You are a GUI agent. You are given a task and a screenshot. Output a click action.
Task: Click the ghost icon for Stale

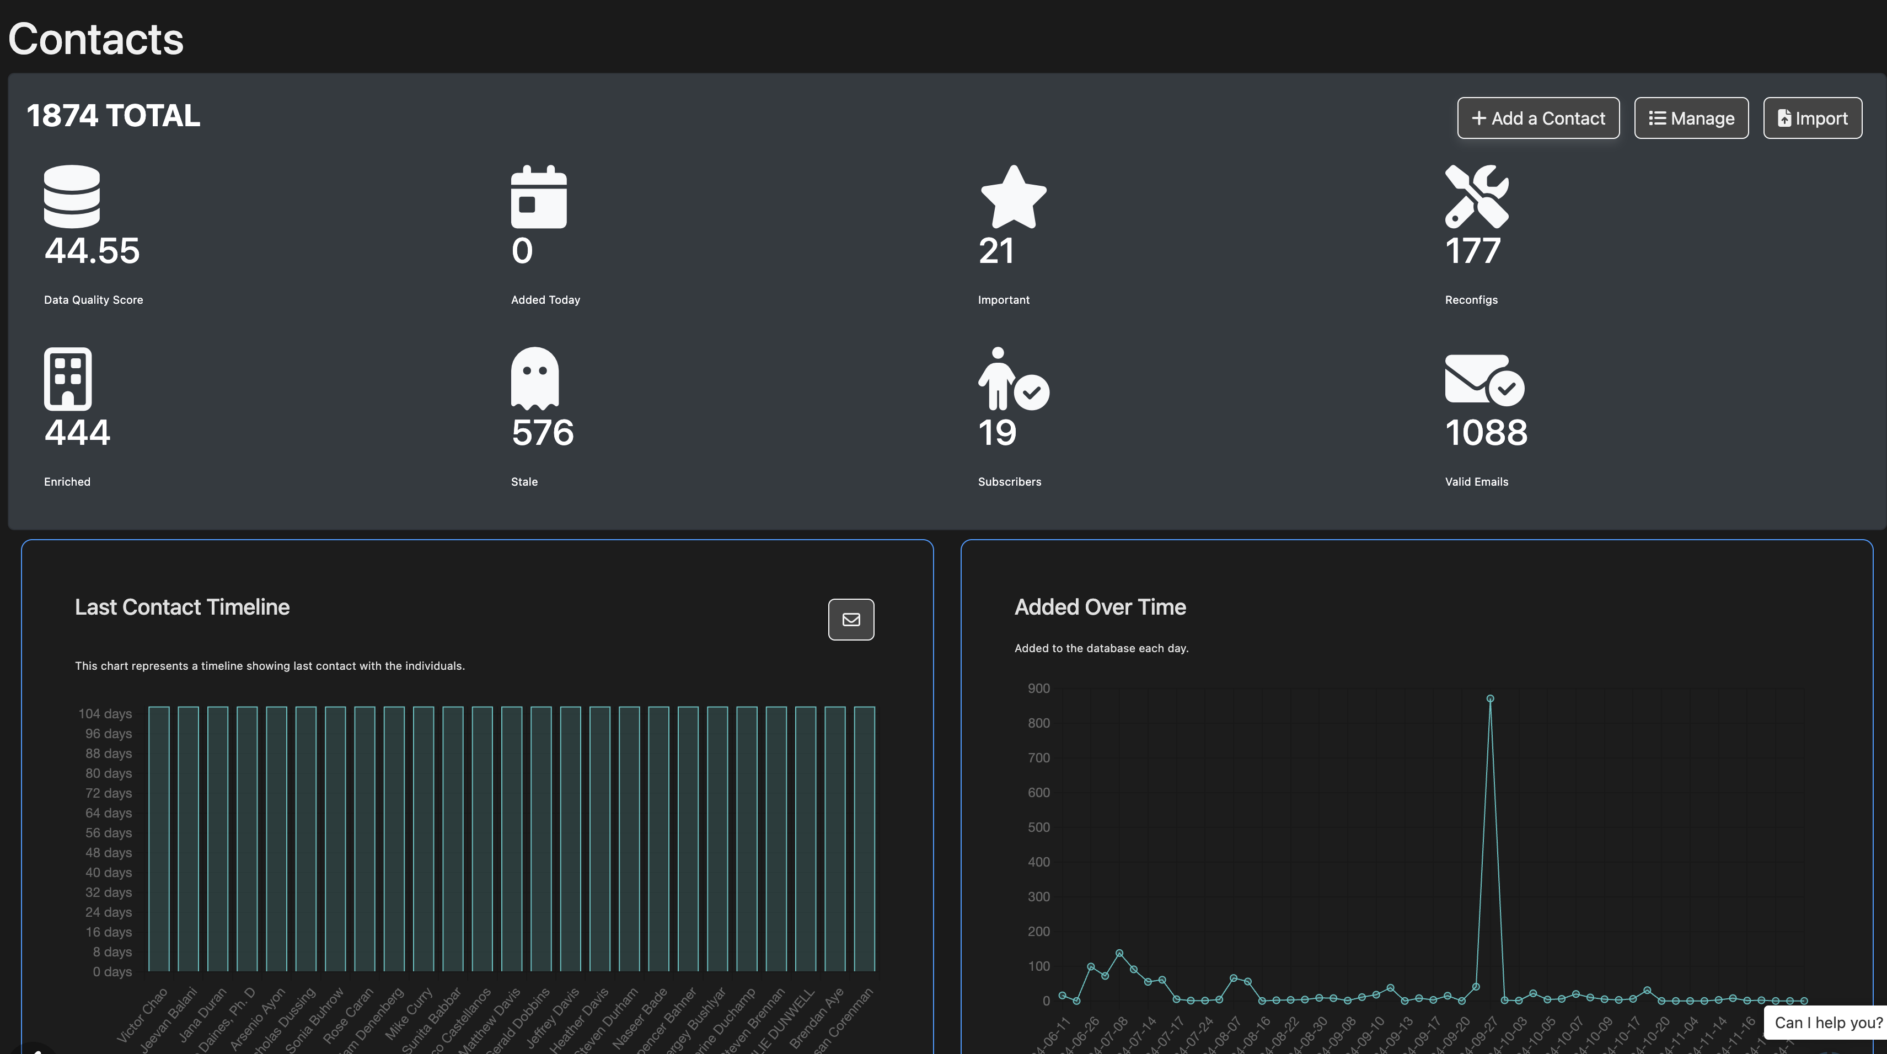(535, 379)
